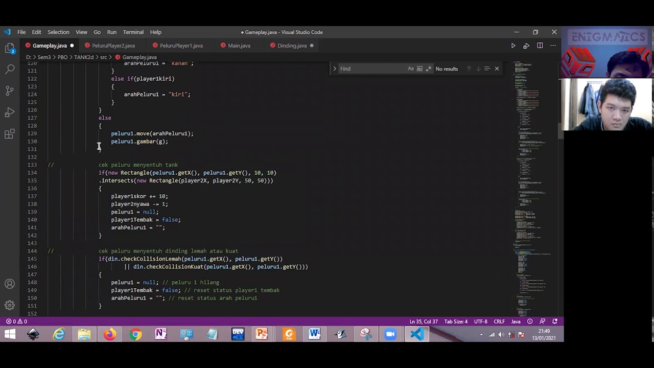Change UTF-8 encoding in status bar
This screenshot has height=368, width=654.
coord(480,321)
